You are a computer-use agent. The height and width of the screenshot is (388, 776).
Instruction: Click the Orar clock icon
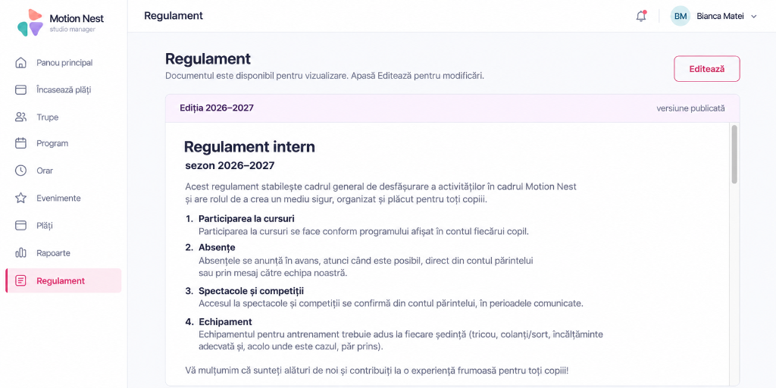click(20, 171)
